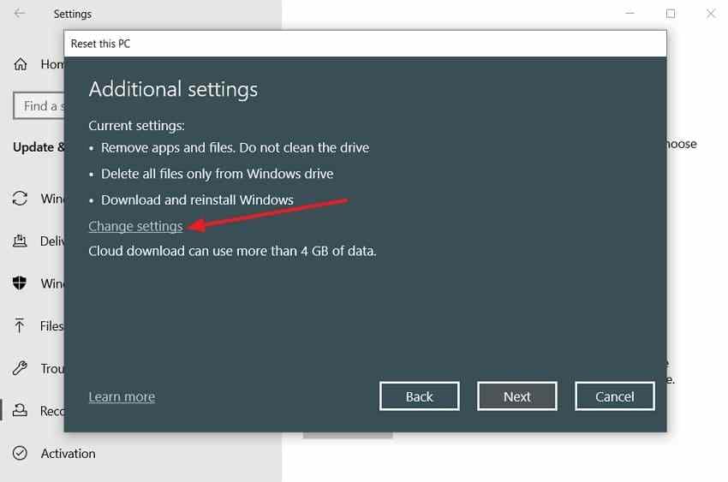Cancel the Reset this PC dialog

[x=615, y=396]
